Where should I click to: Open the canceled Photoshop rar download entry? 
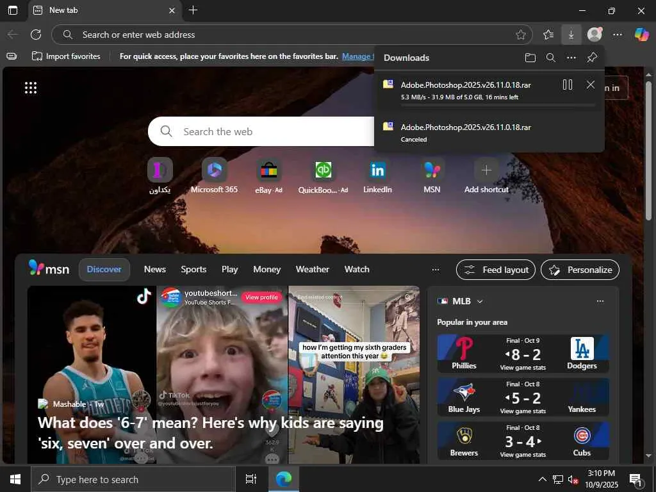(489, 132)
